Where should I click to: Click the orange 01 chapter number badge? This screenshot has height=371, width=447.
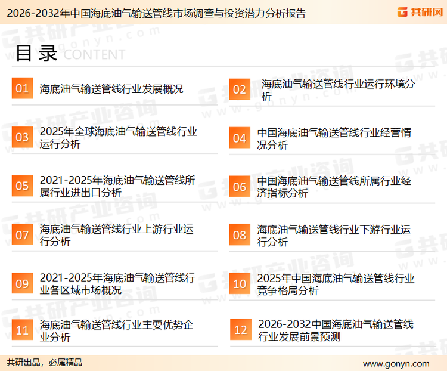tap(22, 89)
